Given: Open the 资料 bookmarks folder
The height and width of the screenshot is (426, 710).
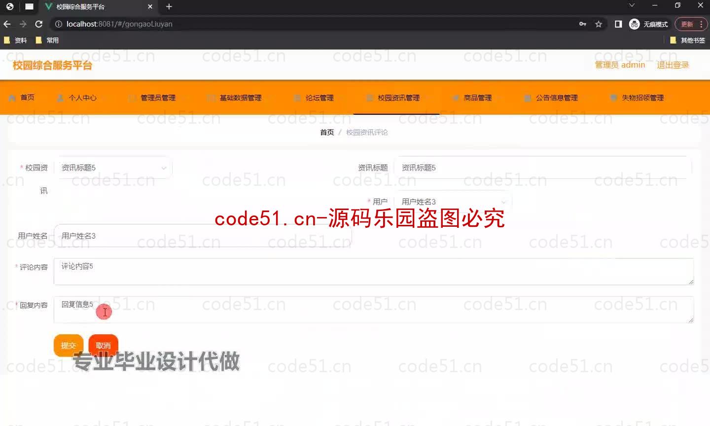Looking at the screenshot, I should [x=16, y=40].
